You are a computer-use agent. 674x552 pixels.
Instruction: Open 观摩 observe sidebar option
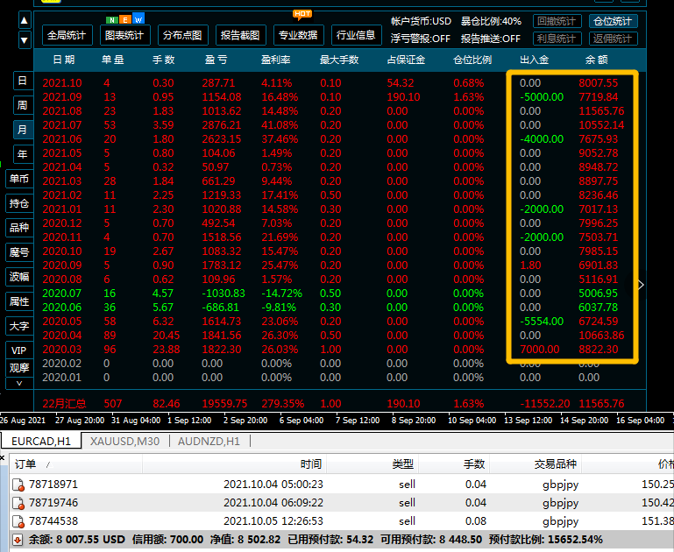[x=19, y=368]
